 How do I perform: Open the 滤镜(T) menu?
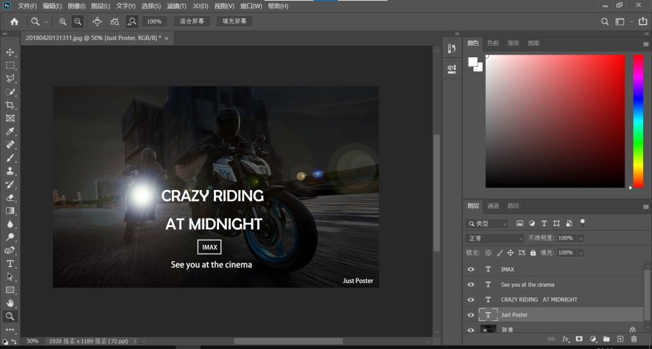[177, 6]
